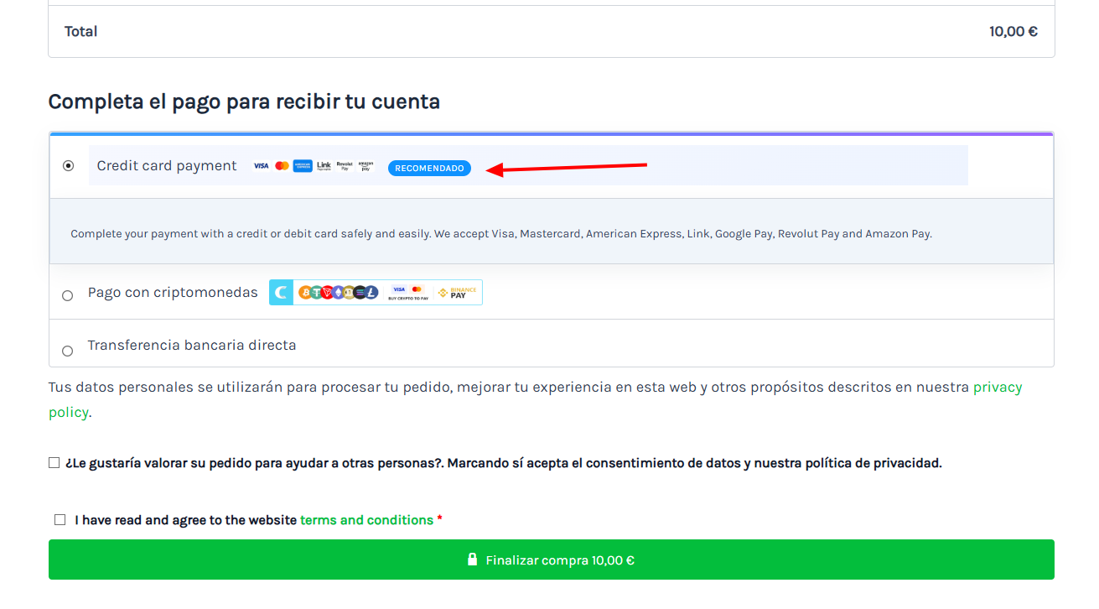Select Transferencia bancaria directa radio button
Image resolution: width=1099 pixels, height=609 pixels.
pos(68,351)
